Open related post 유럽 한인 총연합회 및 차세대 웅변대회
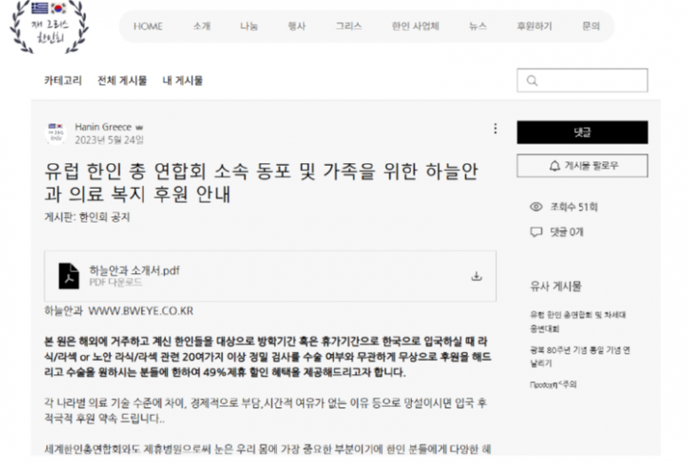This screenshot has height=462, width=688. (x=579, y=322)
